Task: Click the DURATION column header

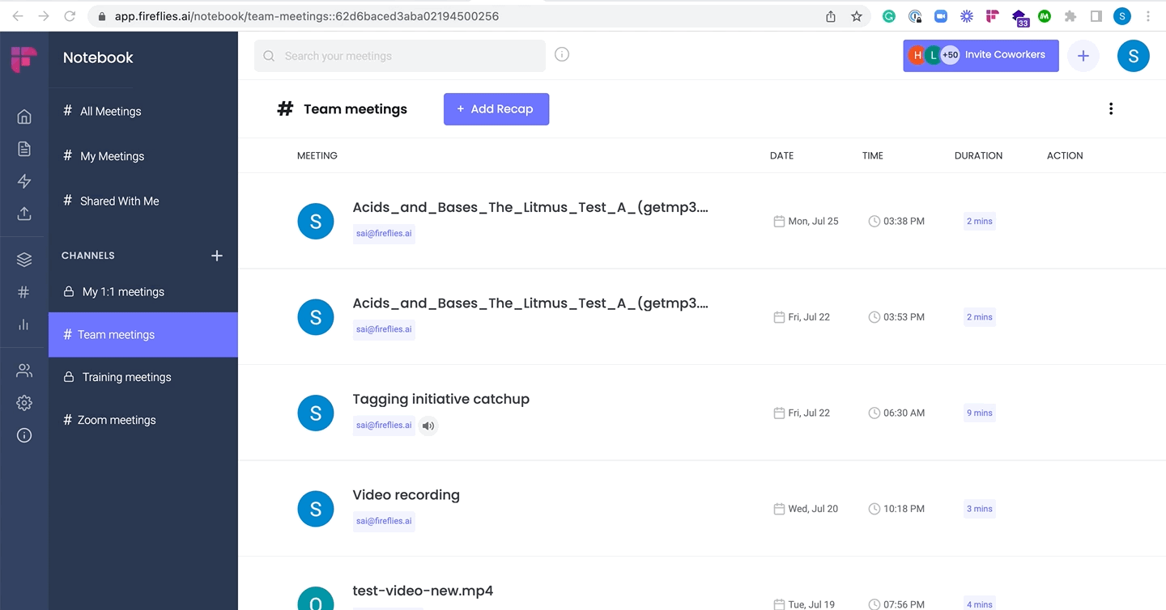Action: [978, 155]
